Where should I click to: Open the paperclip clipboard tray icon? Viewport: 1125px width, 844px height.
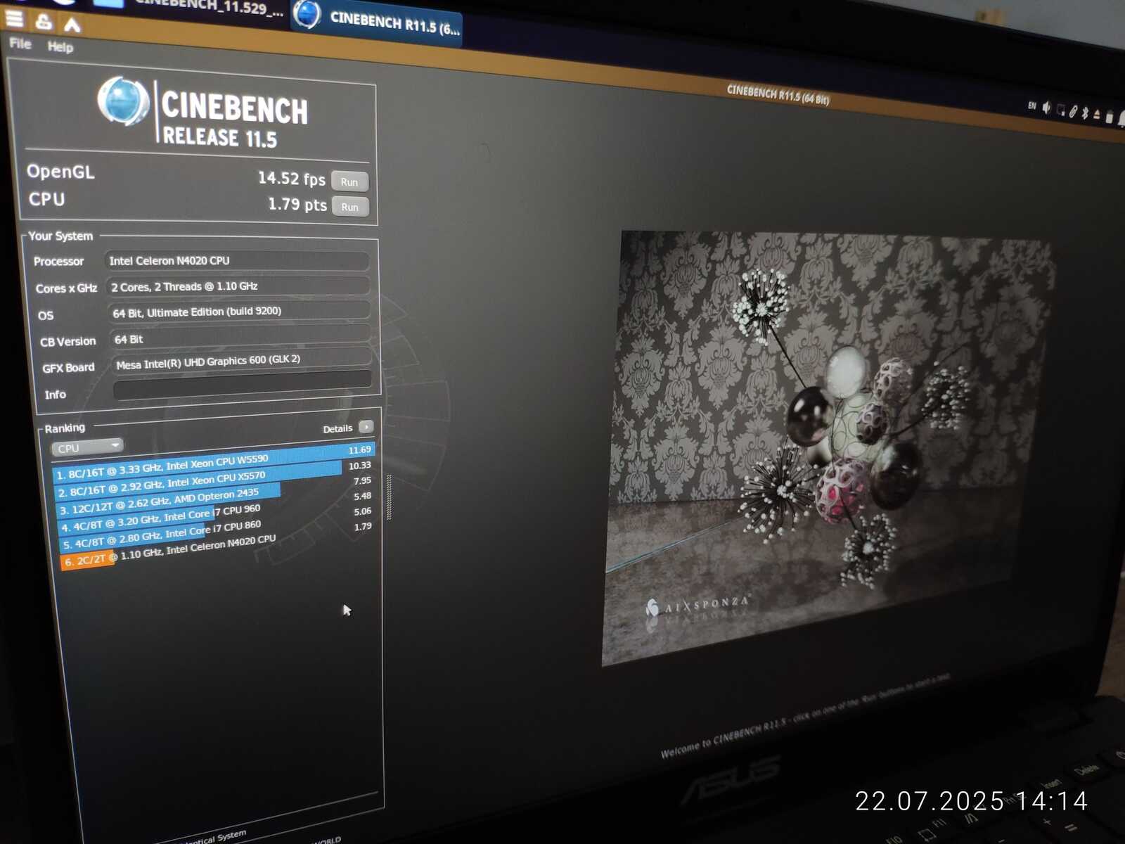click(x=1073, y=111)
